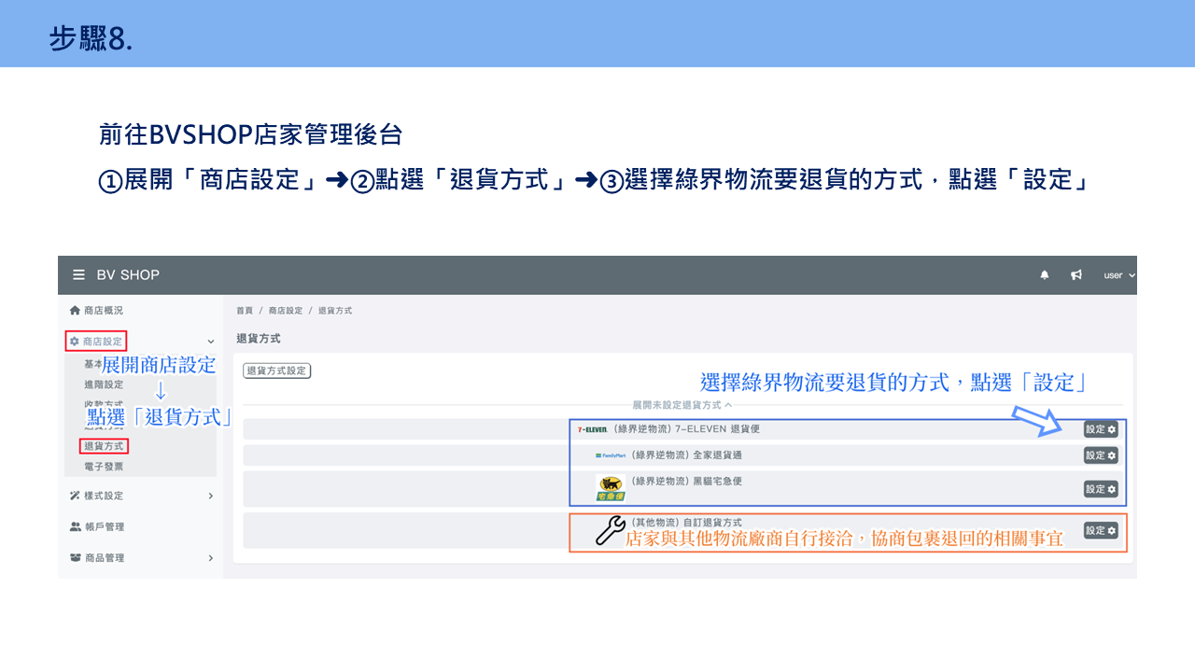Click the 退貨方式設定 button
This screenshot has height=672, width=1195.
click(276, 371)
